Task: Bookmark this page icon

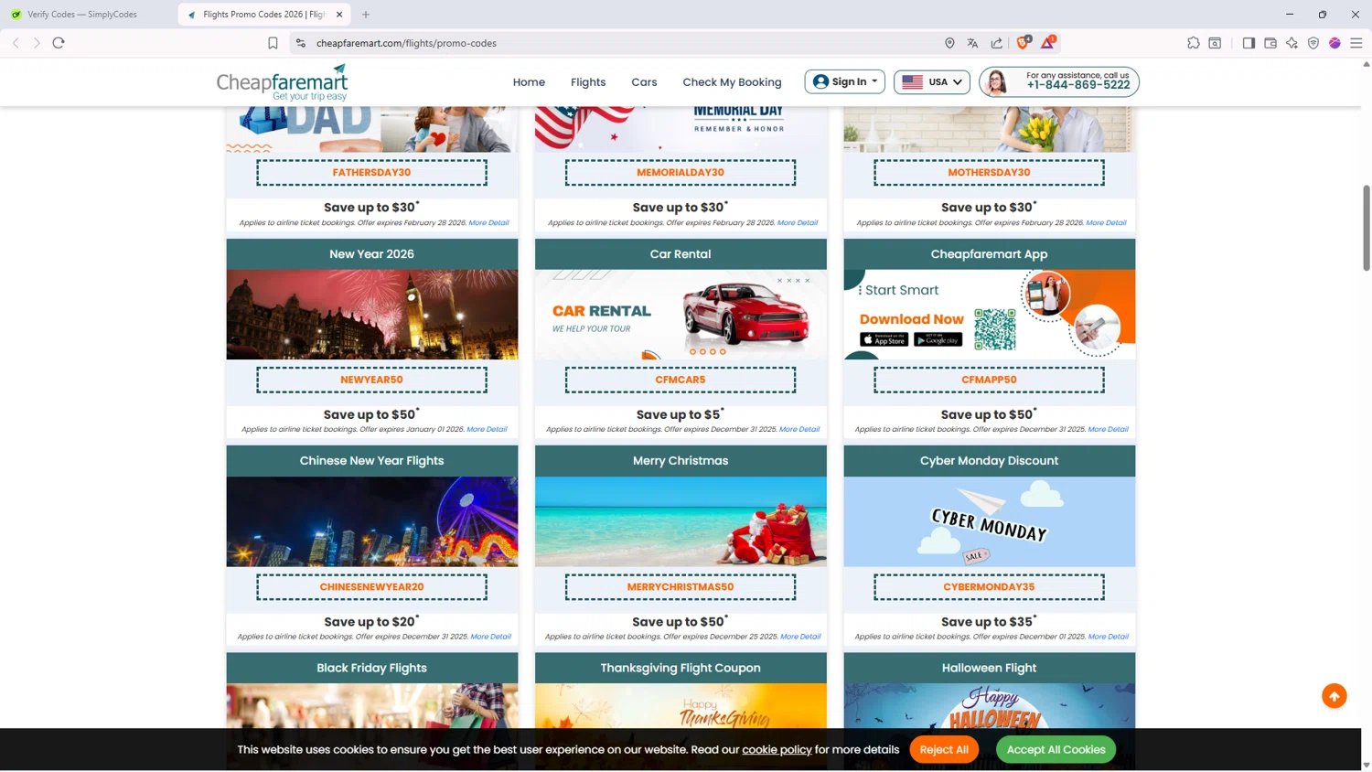Action: tap(273, 43)
